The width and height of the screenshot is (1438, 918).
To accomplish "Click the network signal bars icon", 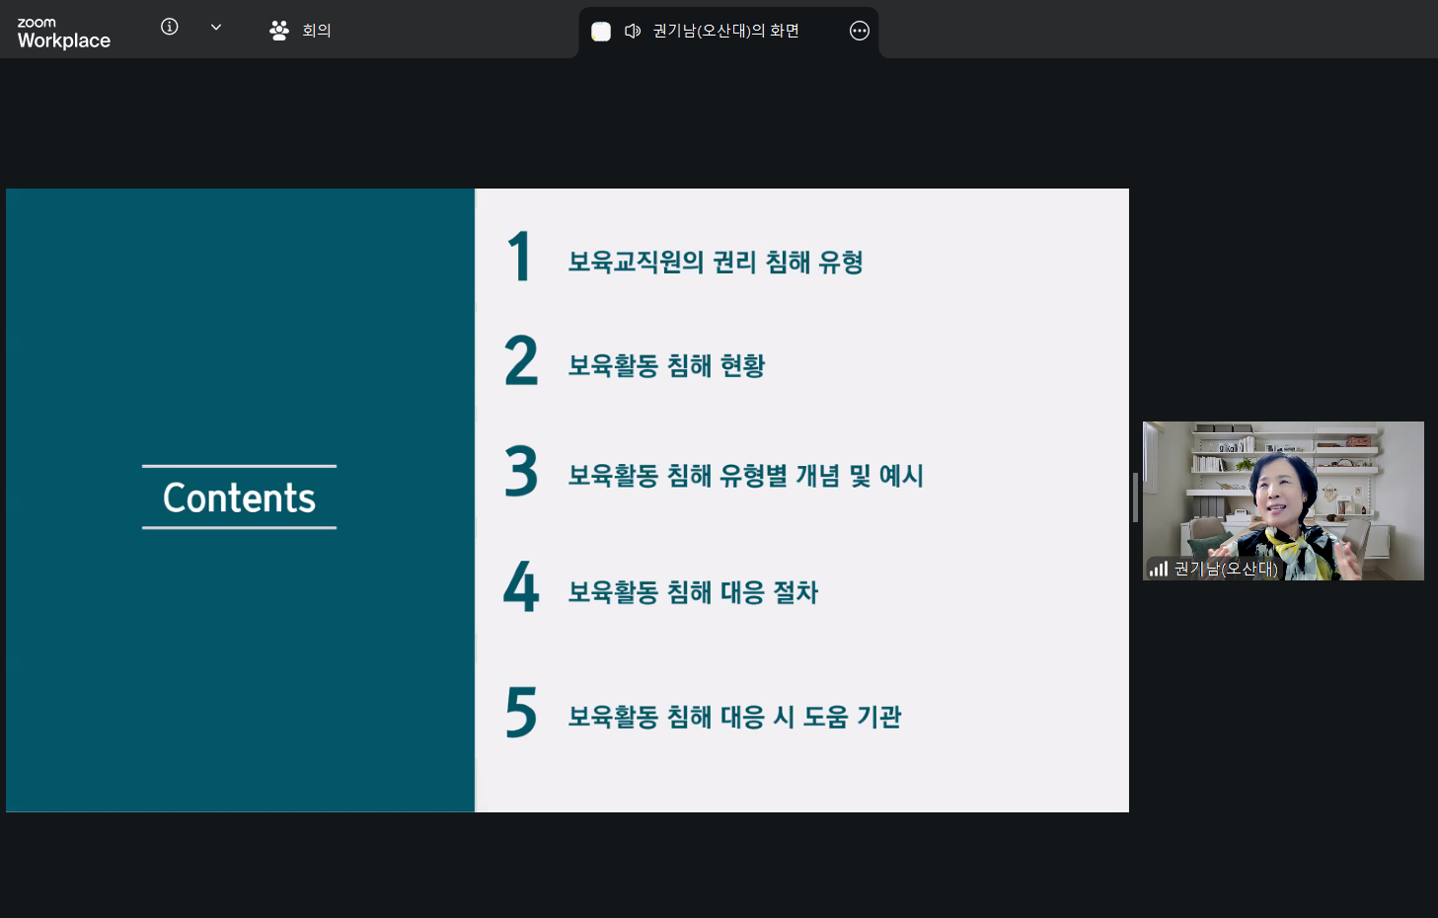I will 1159,569.
